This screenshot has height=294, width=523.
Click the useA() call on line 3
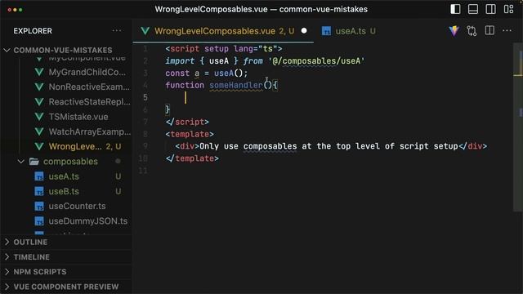pos(229,73)
